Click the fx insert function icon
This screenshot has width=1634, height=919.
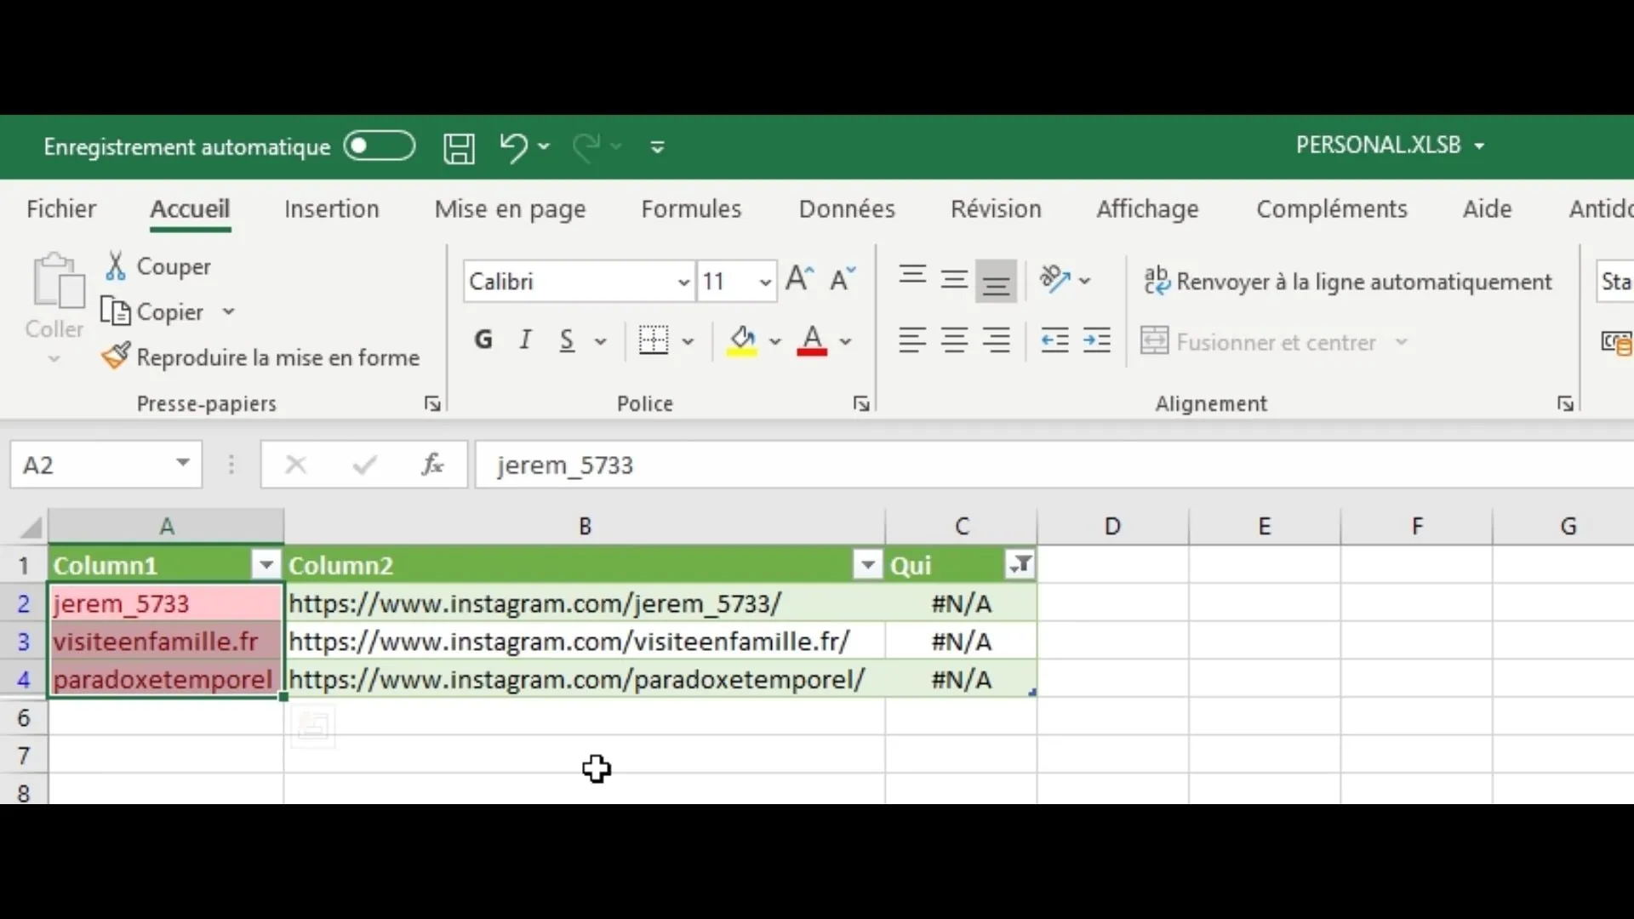coord(432,465)
